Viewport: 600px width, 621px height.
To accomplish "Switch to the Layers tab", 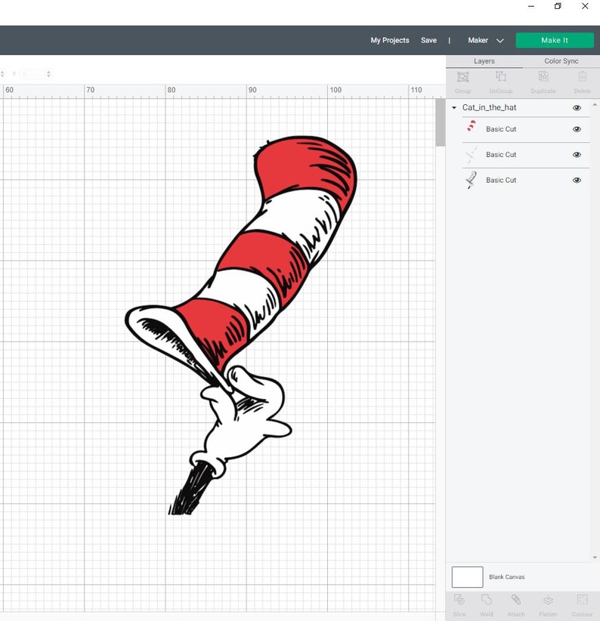I will click(484, 61).
